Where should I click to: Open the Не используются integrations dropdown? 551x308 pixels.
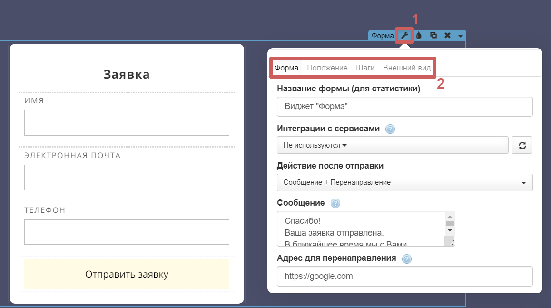coord(393,145)
